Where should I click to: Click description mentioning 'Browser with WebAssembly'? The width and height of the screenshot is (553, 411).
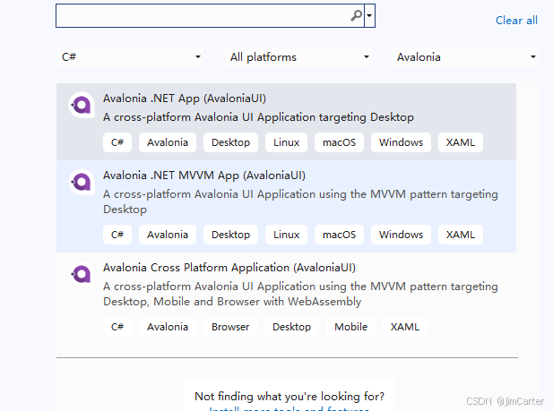300,294
